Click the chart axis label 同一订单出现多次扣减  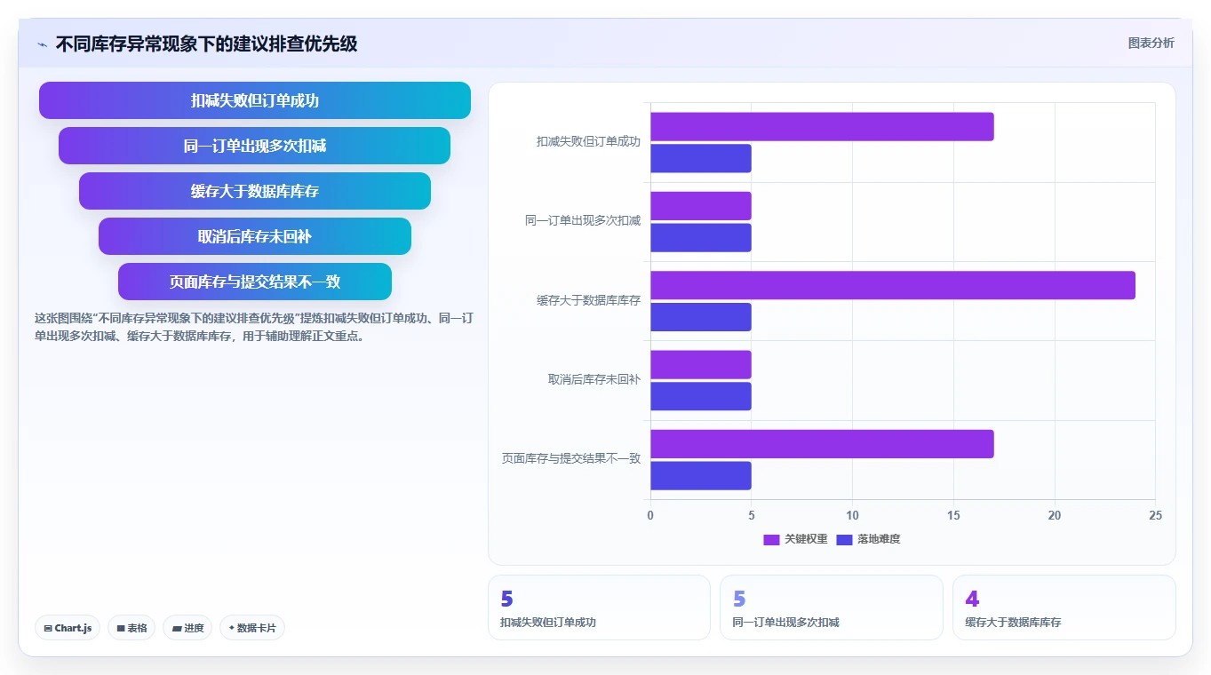tap(583, 220)
